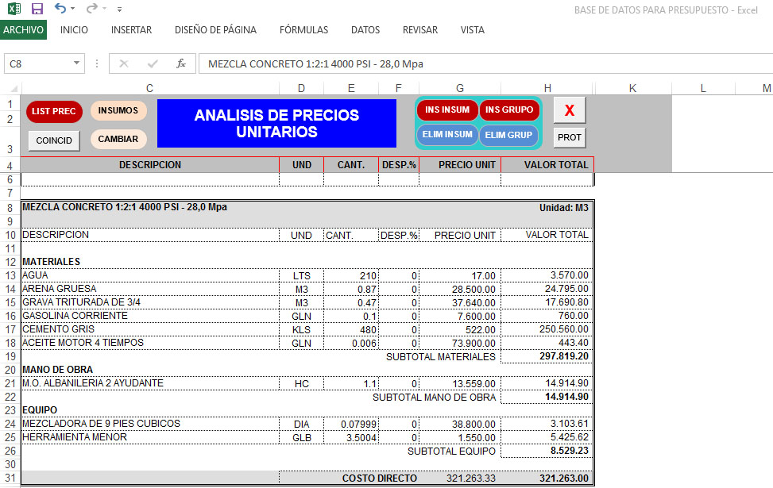This screenshot has width=773, height=488.
Task: Click the Cancel entry X in formula bar
Action: [x=124, y=63]
